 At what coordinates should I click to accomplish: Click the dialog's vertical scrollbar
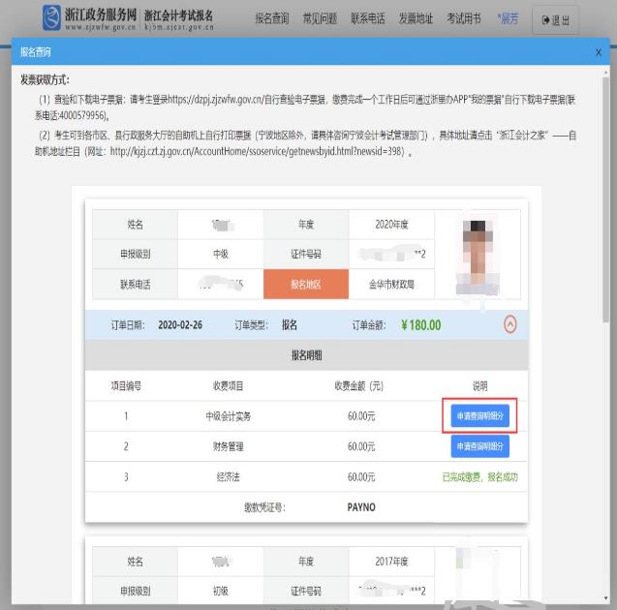[607, 194]
